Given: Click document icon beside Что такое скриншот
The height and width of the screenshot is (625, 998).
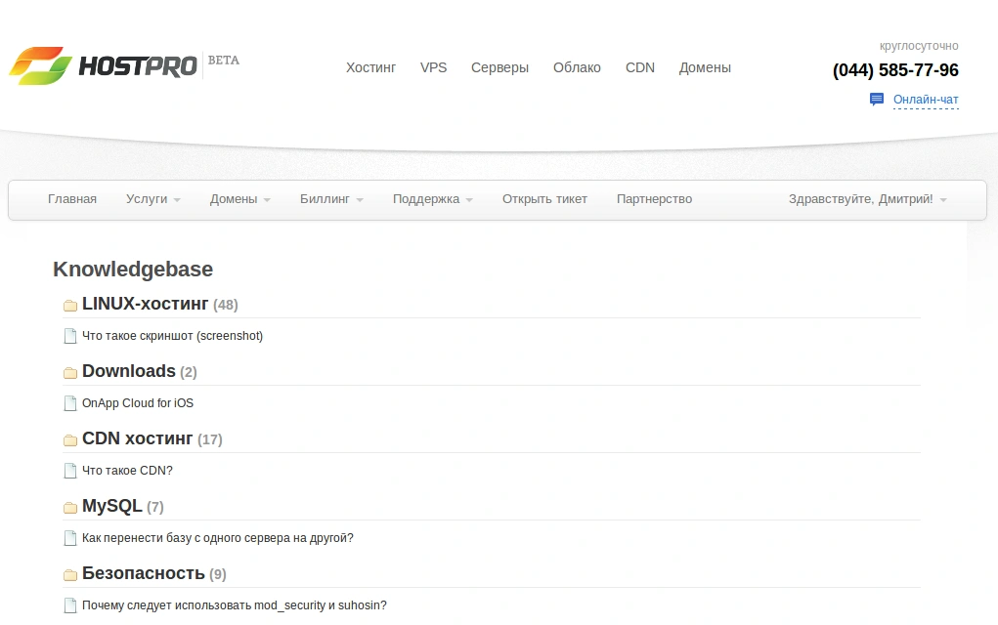Looking at the screenshot, I should click(x=70, y=336).
